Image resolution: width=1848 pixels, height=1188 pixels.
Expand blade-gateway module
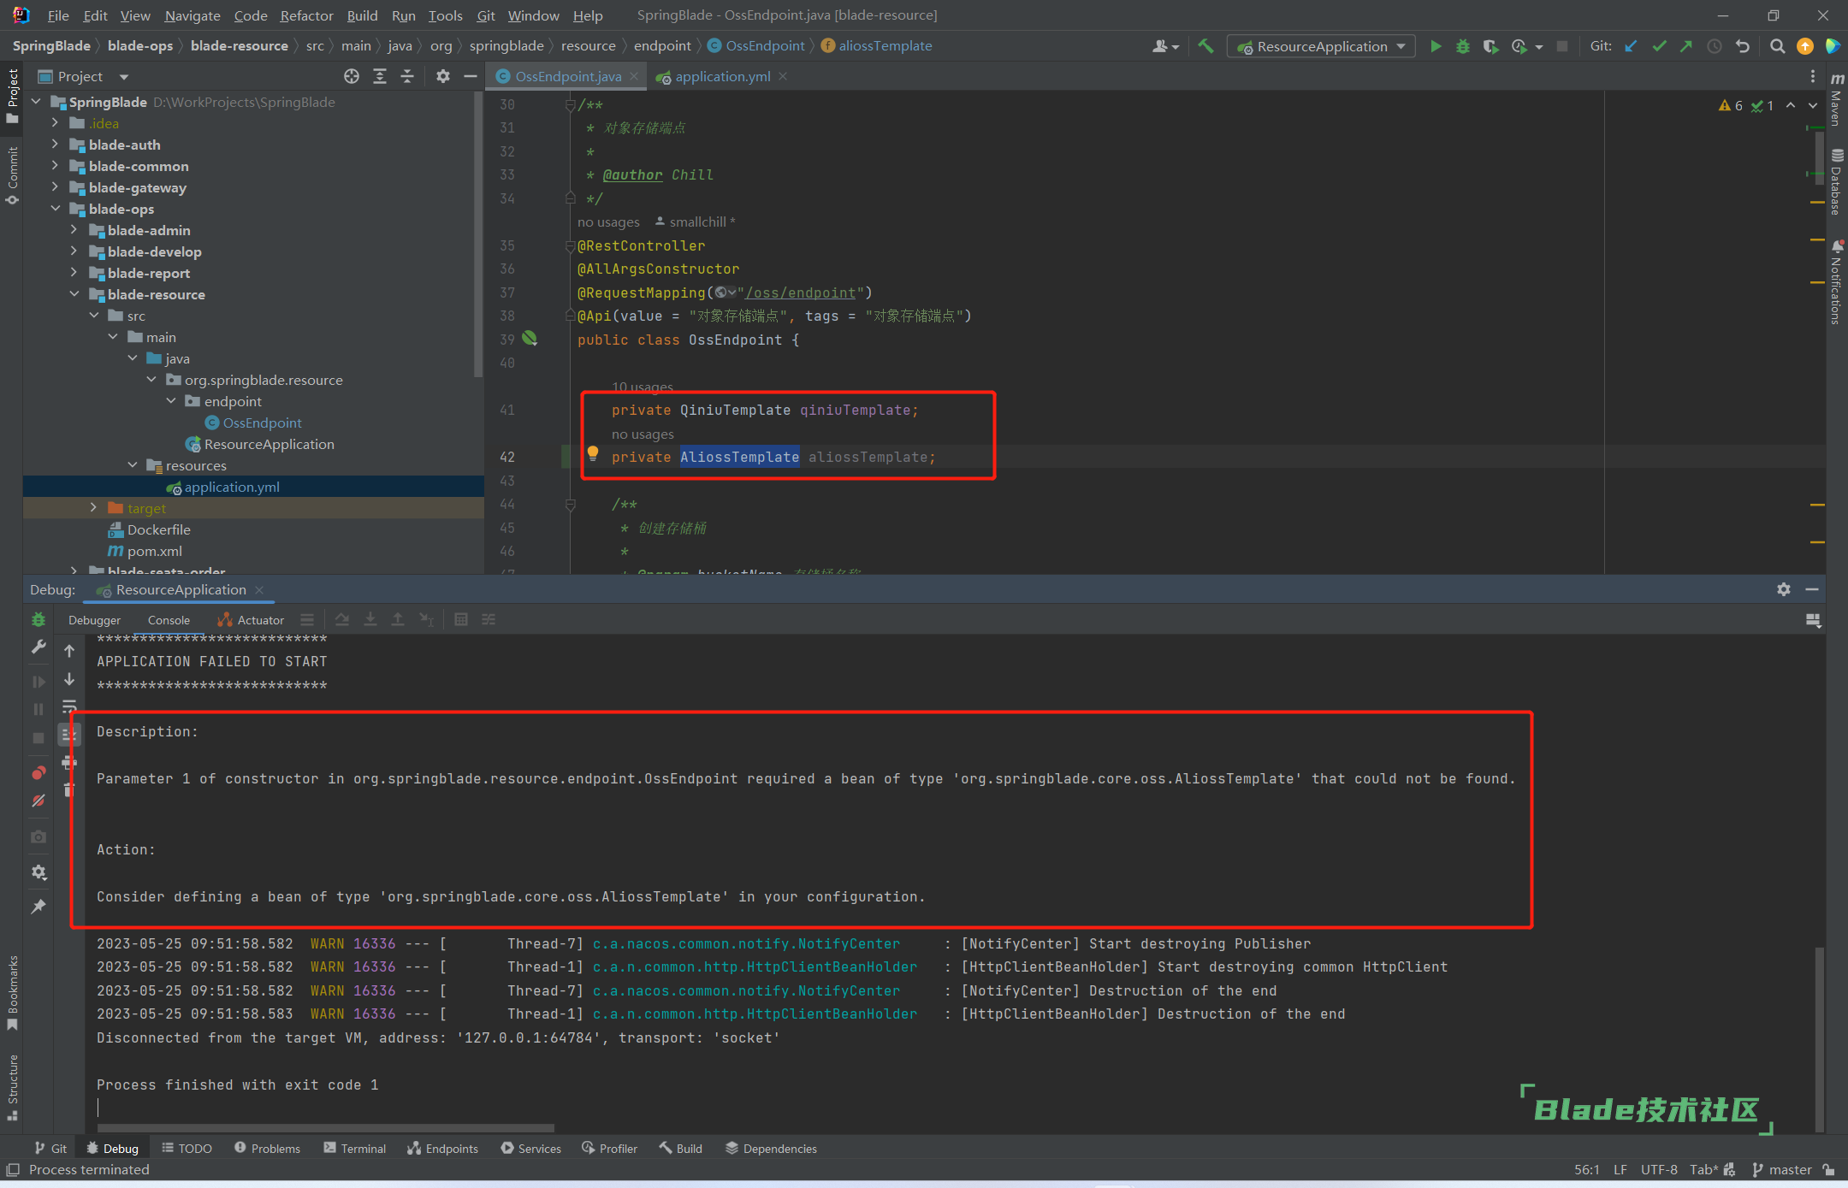tap(55, 187)
